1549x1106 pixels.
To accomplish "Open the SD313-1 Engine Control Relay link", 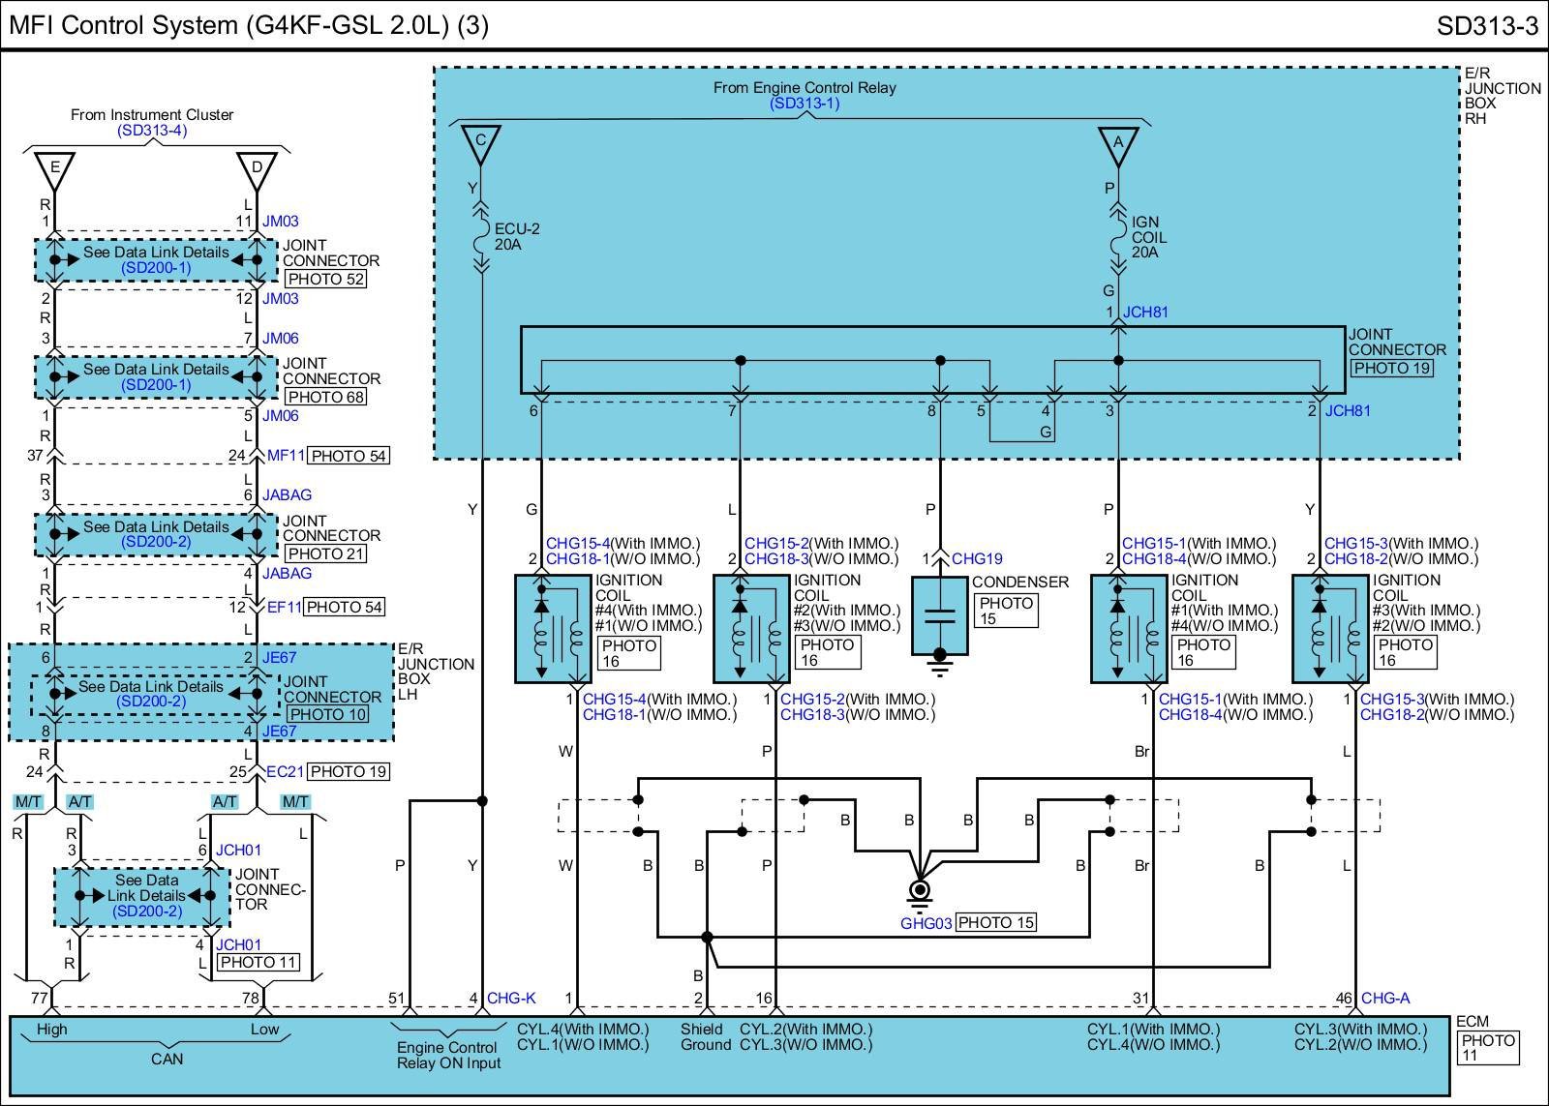I will pos(805,104).
